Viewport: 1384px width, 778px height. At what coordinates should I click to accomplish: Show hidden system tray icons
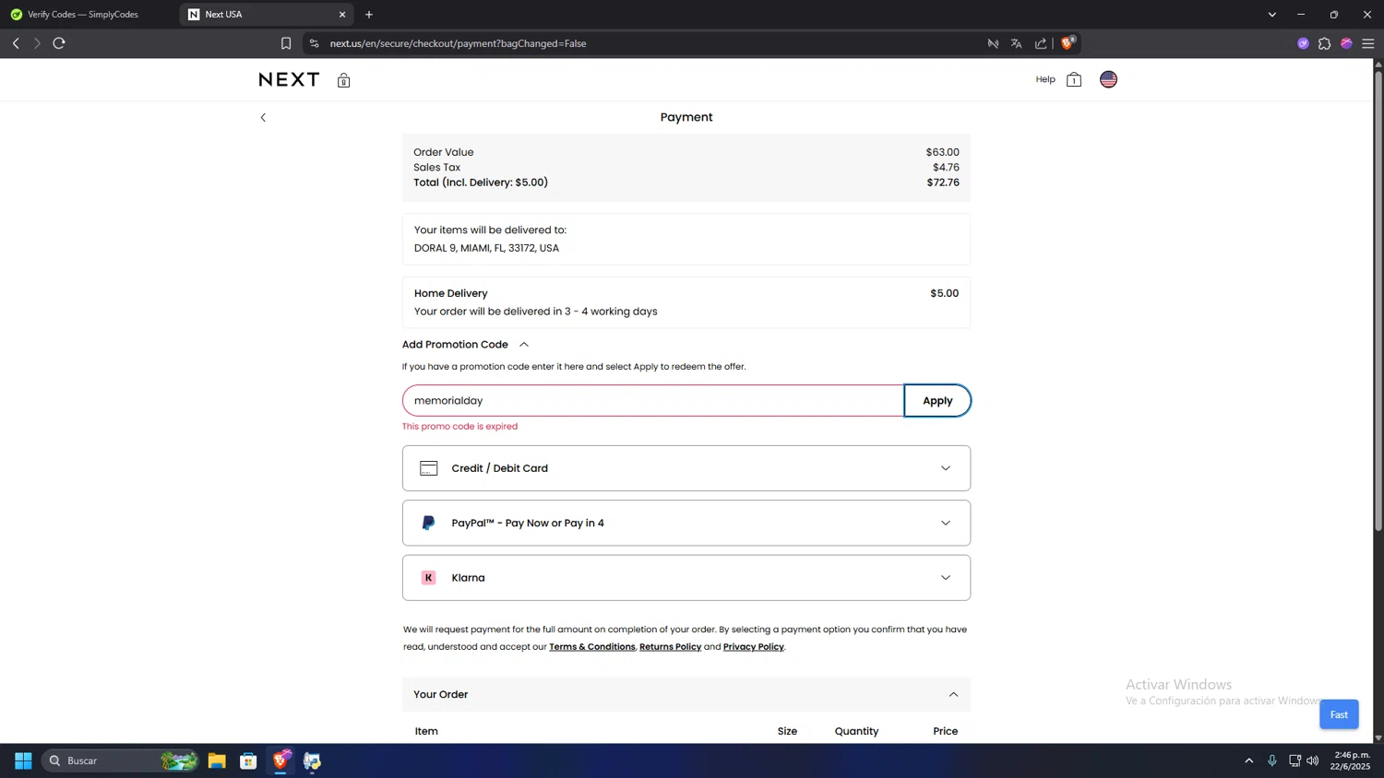(x=1249, y=760)
